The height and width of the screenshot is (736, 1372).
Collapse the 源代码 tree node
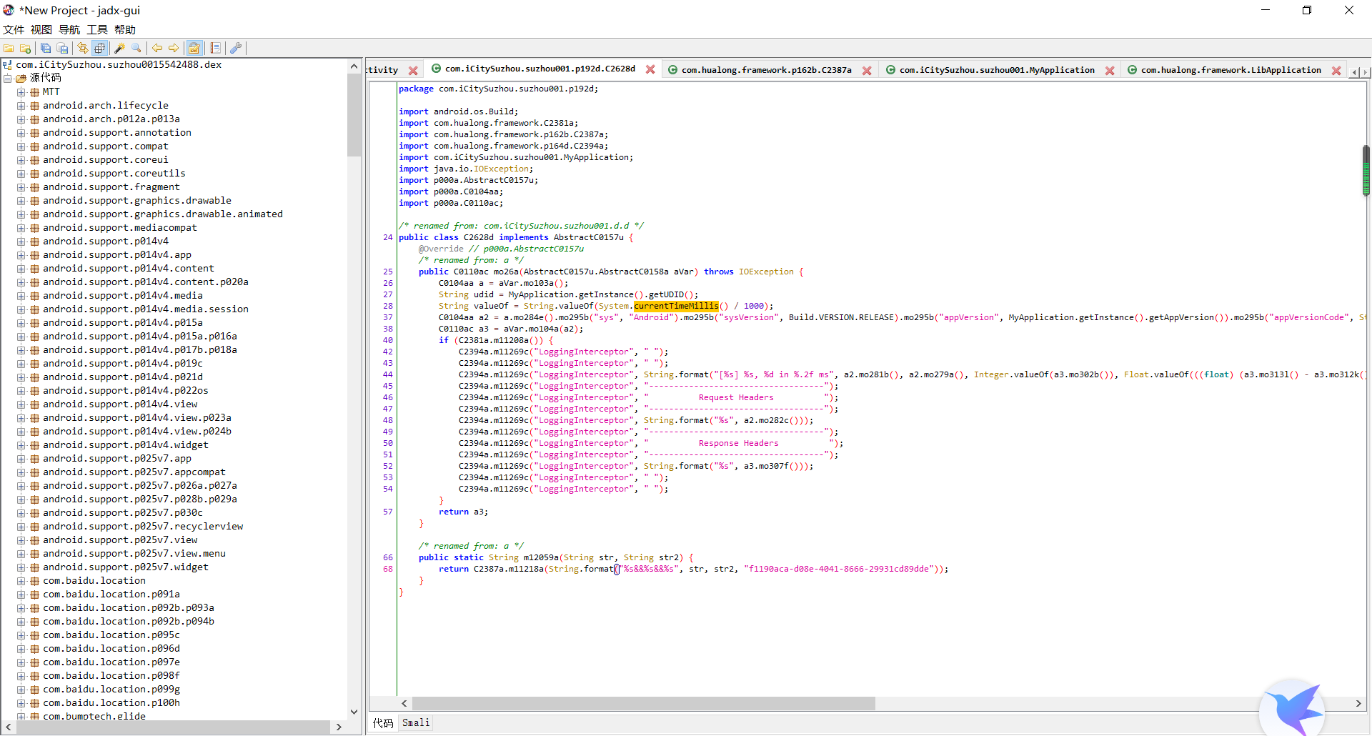[7, 78]
